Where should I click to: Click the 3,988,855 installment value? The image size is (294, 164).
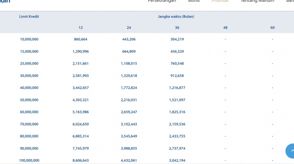pyautogui.click(x=129, y=148)
